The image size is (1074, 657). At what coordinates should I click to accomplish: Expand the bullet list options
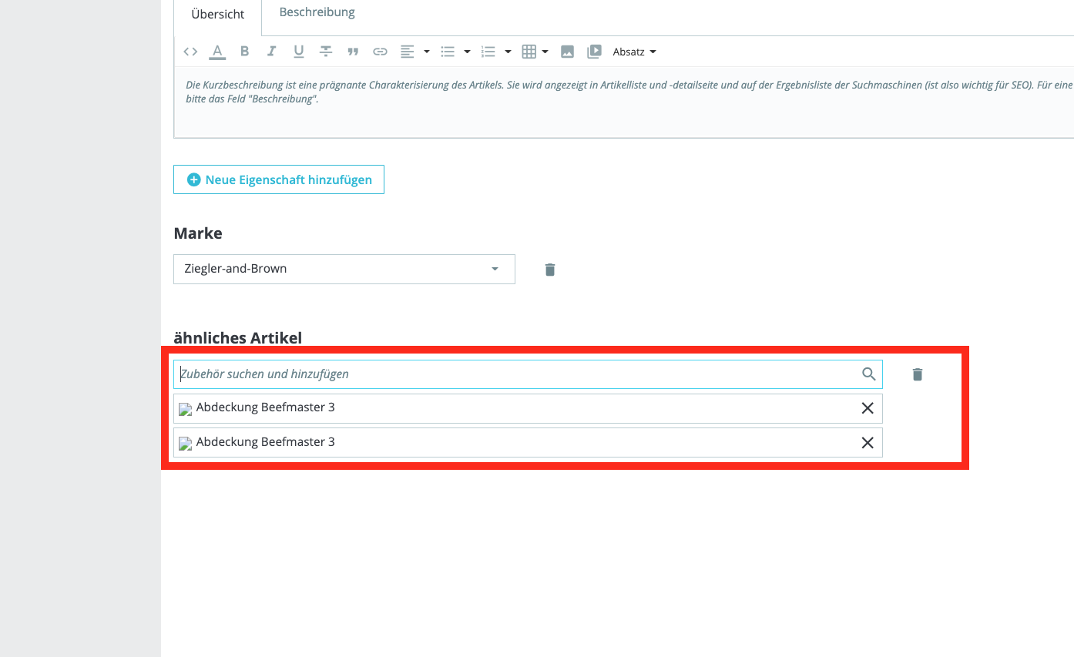[455, 52]
